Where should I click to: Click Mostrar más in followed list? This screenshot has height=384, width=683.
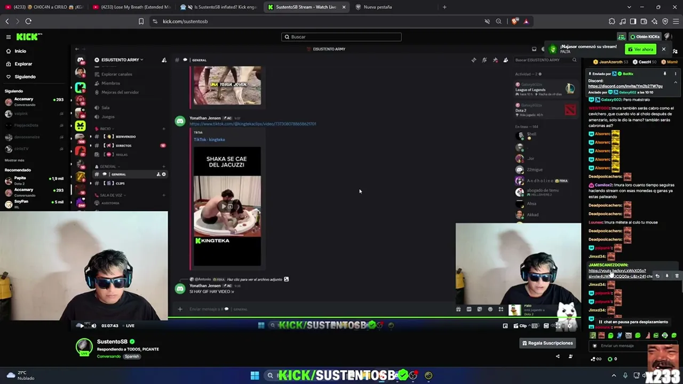pyautogui.click(x=14, y=160)
